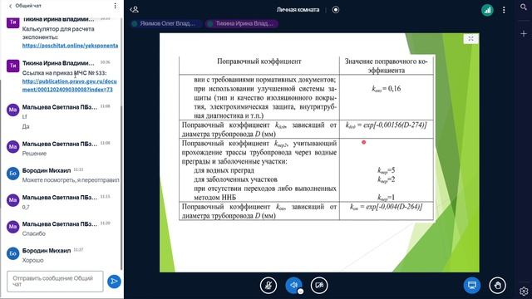532x299 pixels.
Task: Go back from the Общий чат panel
Action: coord(10,6)
